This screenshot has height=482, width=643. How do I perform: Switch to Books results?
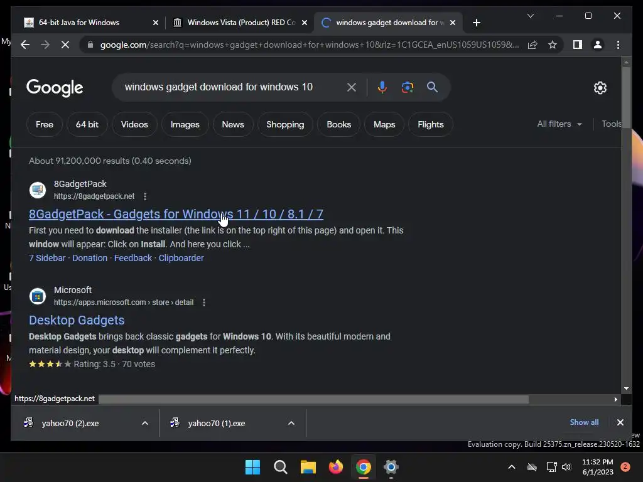[338, 124]
